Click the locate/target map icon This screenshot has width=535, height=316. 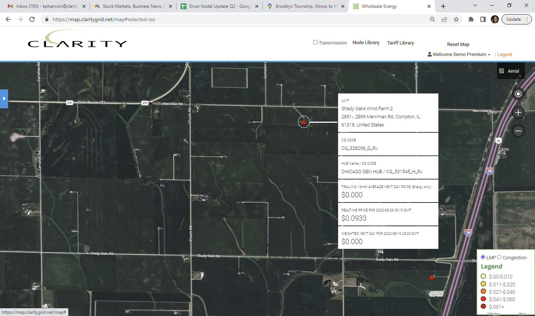(518, 94)
